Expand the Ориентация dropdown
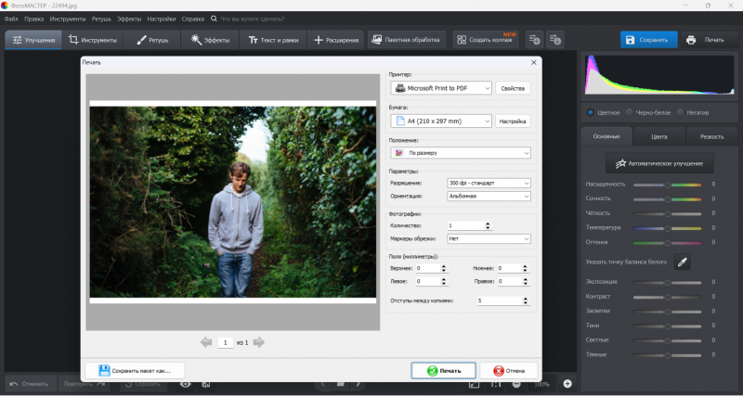This screenshot has width=743, height=396. [x=487, y=197]
